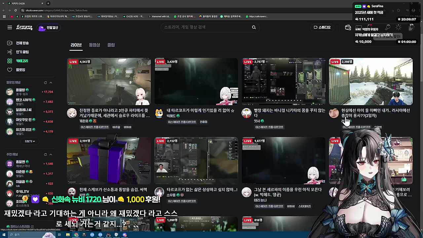Click the 버츄얼 tag under 계춘회's stream
423x238 pixels.
coord(116,127)
